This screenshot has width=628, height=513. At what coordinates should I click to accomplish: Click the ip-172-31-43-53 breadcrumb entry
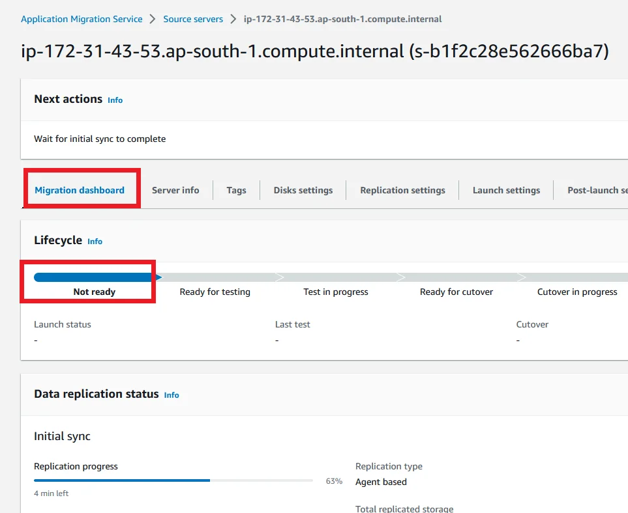click(x=342, y=19)
